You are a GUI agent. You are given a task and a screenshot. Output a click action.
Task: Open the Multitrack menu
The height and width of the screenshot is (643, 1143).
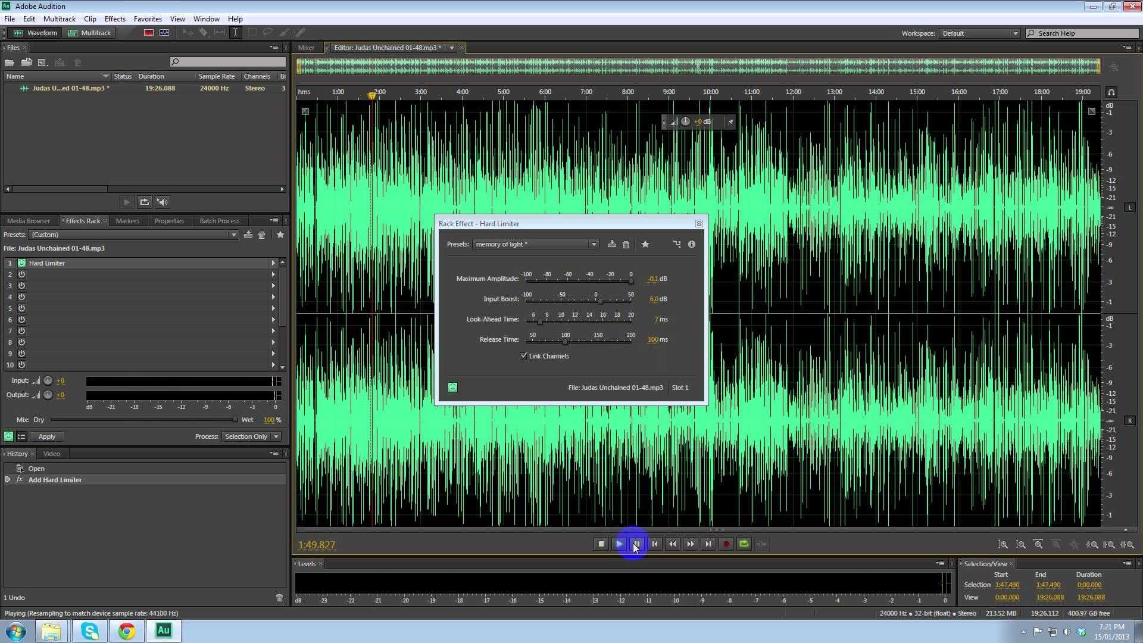(x=60, y=18)
